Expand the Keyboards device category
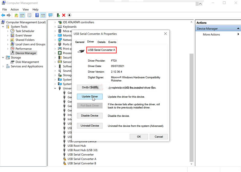 coord(55,27)
